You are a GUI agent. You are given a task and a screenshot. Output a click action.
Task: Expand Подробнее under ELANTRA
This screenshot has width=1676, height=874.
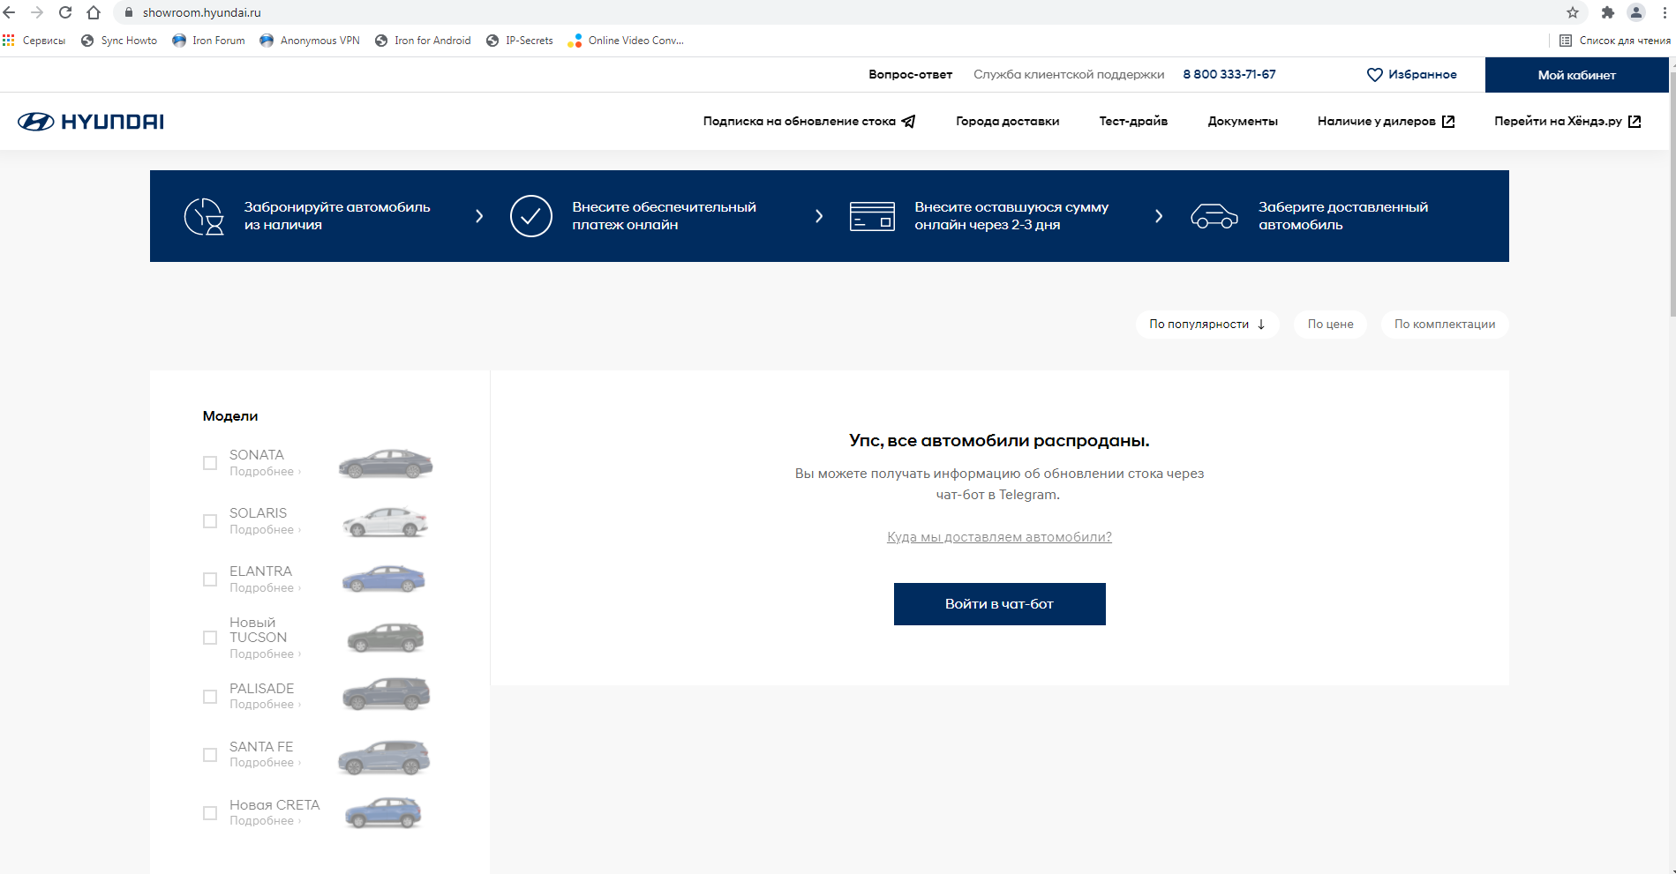(x=265, y=588)
